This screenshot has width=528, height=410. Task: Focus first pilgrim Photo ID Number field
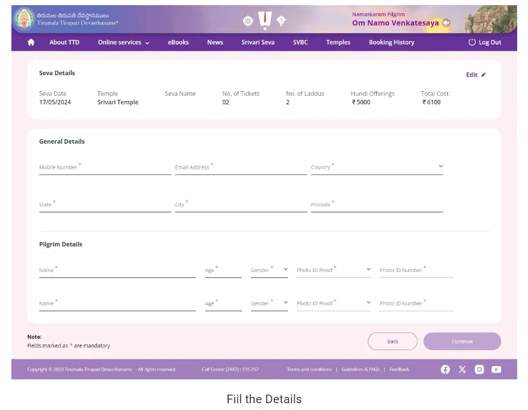click(x=417, y=270)
